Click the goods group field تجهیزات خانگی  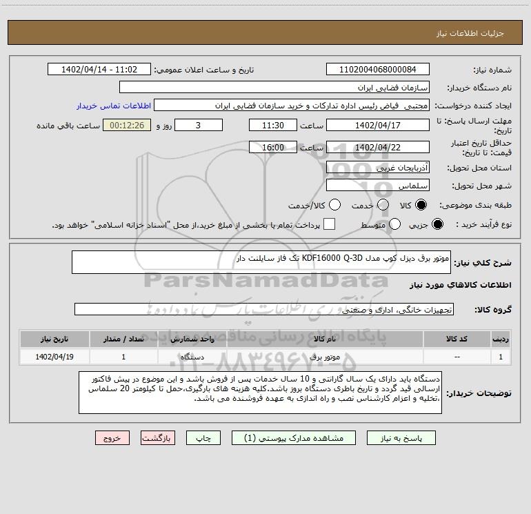click(264, 309)
